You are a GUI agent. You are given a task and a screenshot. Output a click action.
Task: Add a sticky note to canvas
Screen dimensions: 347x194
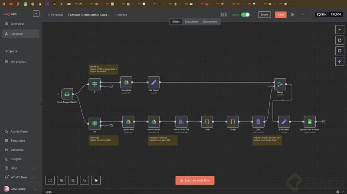pos(340,40)
